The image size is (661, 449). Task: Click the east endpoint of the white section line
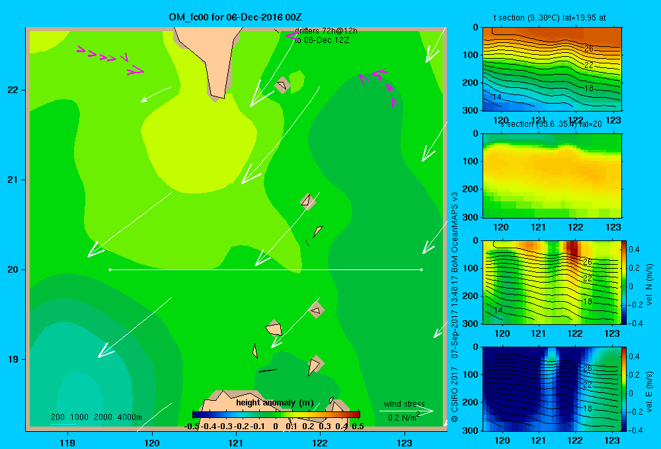click(x=422, y=269)
